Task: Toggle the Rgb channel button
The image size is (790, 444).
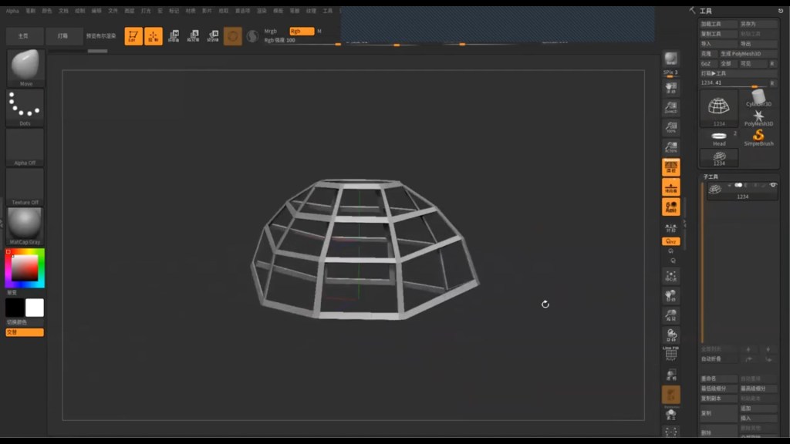Action: pyautogui.click(x=301, y=32)
